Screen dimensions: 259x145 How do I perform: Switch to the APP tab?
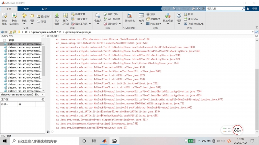coord(44,9)
